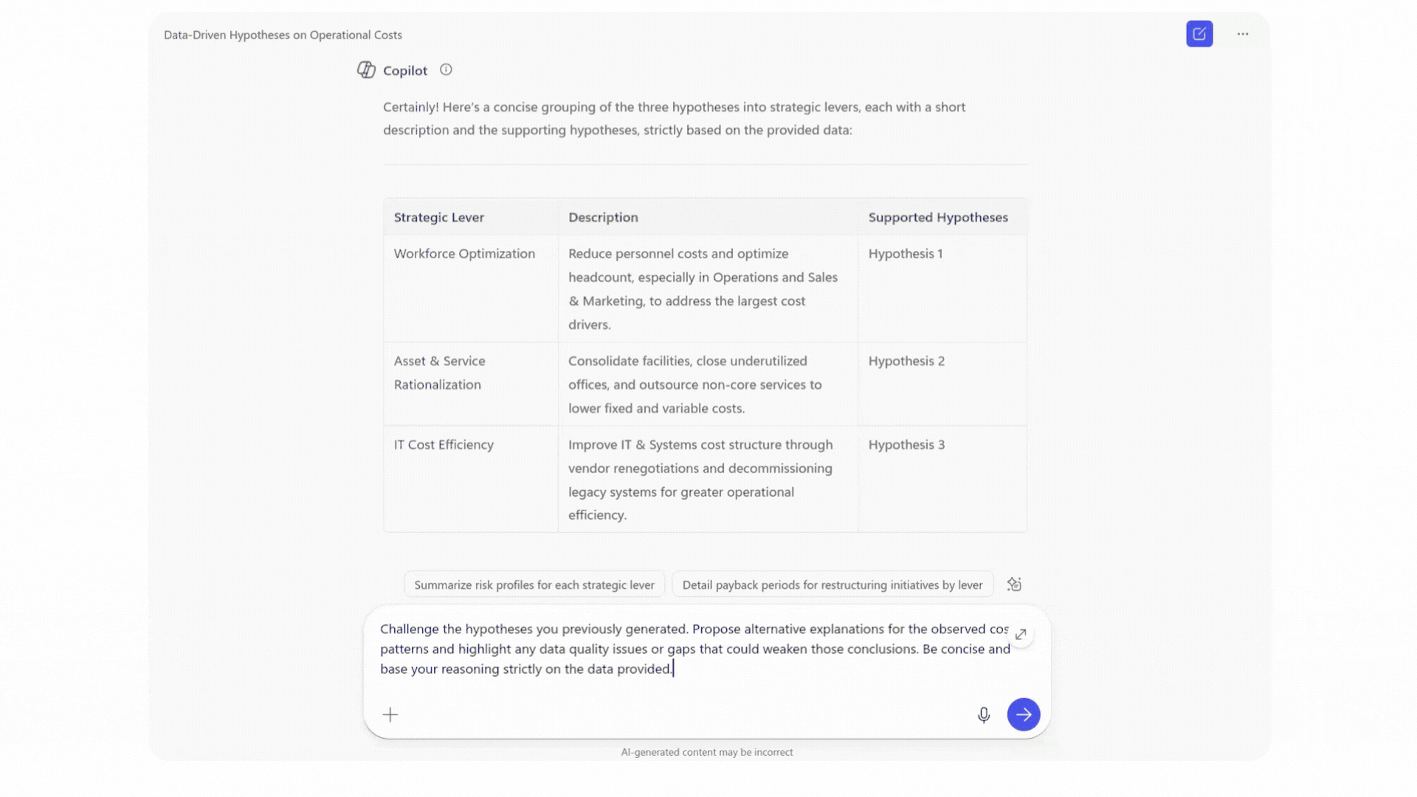This screenshot has height=797, width=1417.
Task: Click the 'Description' column header
Action: coord(603,217)
